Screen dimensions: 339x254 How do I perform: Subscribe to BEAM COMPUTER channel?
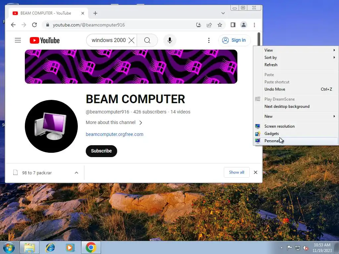click(x=101, y=151)
